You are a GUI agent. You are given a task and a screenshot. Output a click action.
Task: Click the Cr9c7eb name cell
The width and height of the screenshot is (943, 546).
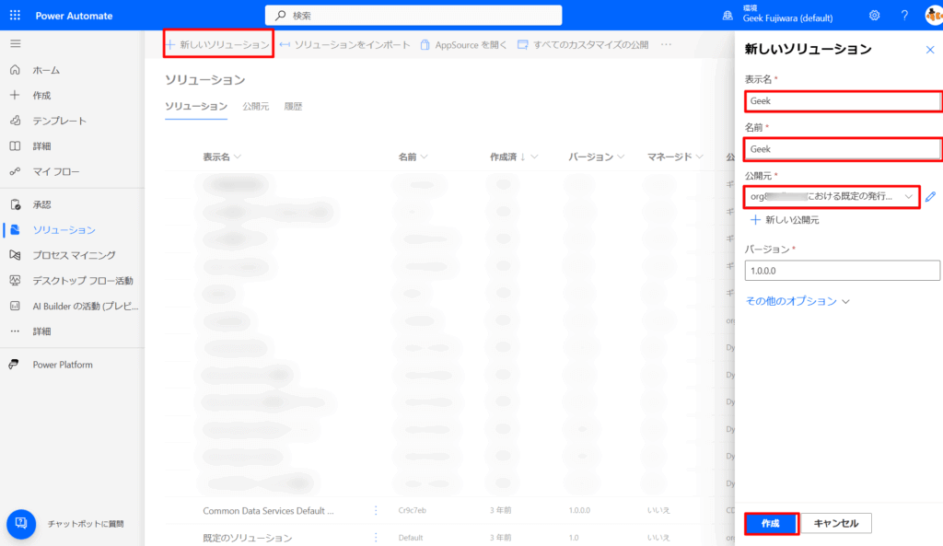(x=412, y=510)
